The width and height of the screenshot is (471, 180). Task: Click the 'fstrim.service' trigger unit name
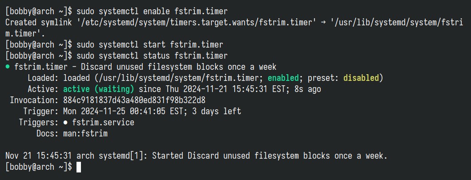pyautogui.click(x=103, y=123)
